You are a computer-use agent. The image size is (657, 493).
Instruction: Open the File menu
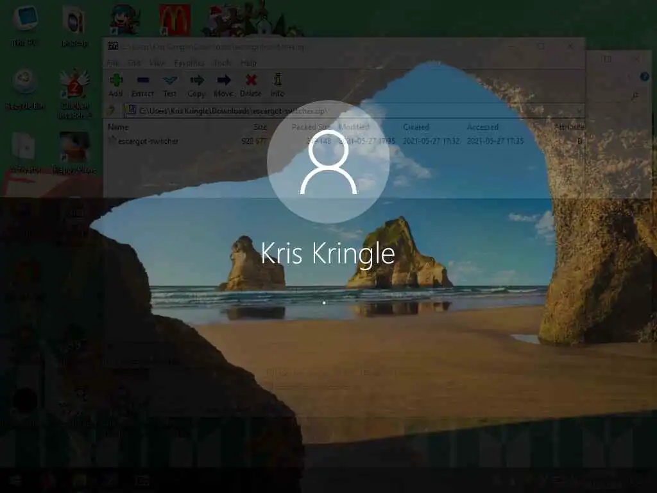tap(113, 63)
